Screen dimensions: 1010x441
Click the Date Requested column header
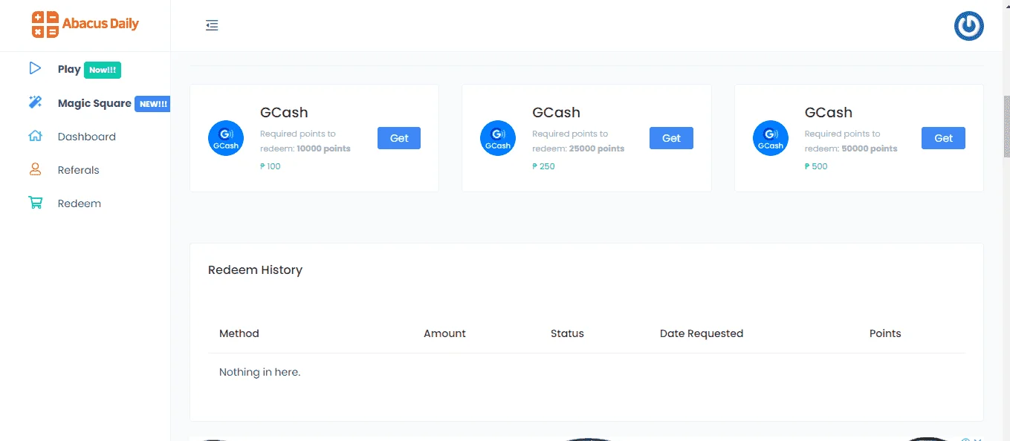(x=702, y=333)
